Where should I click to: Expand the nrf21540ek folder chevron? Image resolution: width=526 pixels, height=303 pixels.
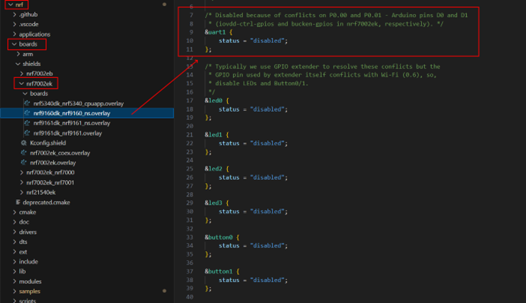click(22, 192)
